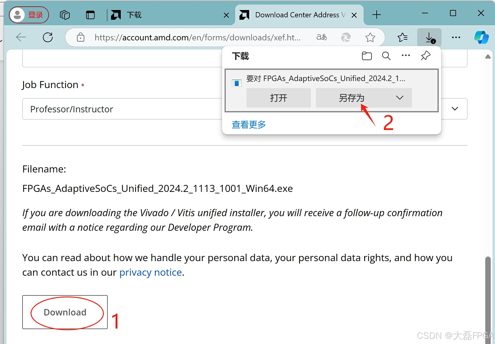Click filename FPGAs_AdaptiveSoCs_Unified_2024.2_1113_1001_Win64.exe text
The height and width of the screenshot is (344, 495).
coord(158,189)
